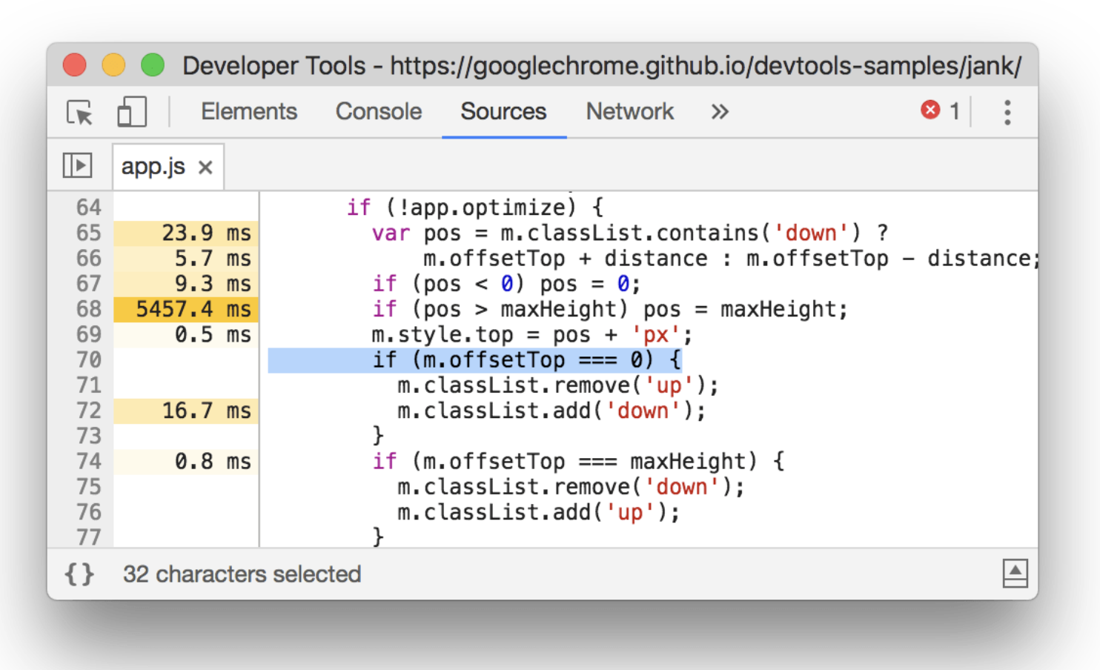Click the m.classList.remove('down') code line
The height and width of the screenshot is (670, 1100).
click(x=571, y=487)
